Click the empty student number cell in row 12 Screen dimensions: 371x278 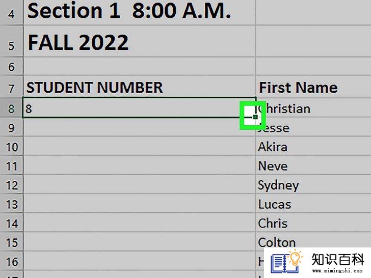139,185
